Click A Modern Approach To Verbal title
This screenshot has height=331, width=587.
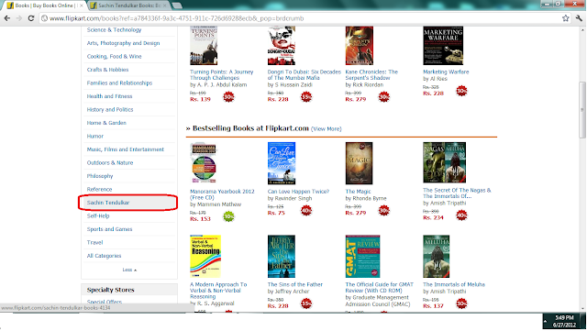coord(218,291)
